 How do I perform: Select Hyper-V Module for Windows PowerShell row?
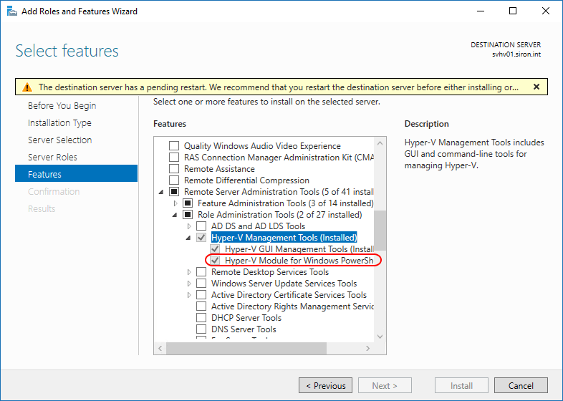tap(299, 261)
